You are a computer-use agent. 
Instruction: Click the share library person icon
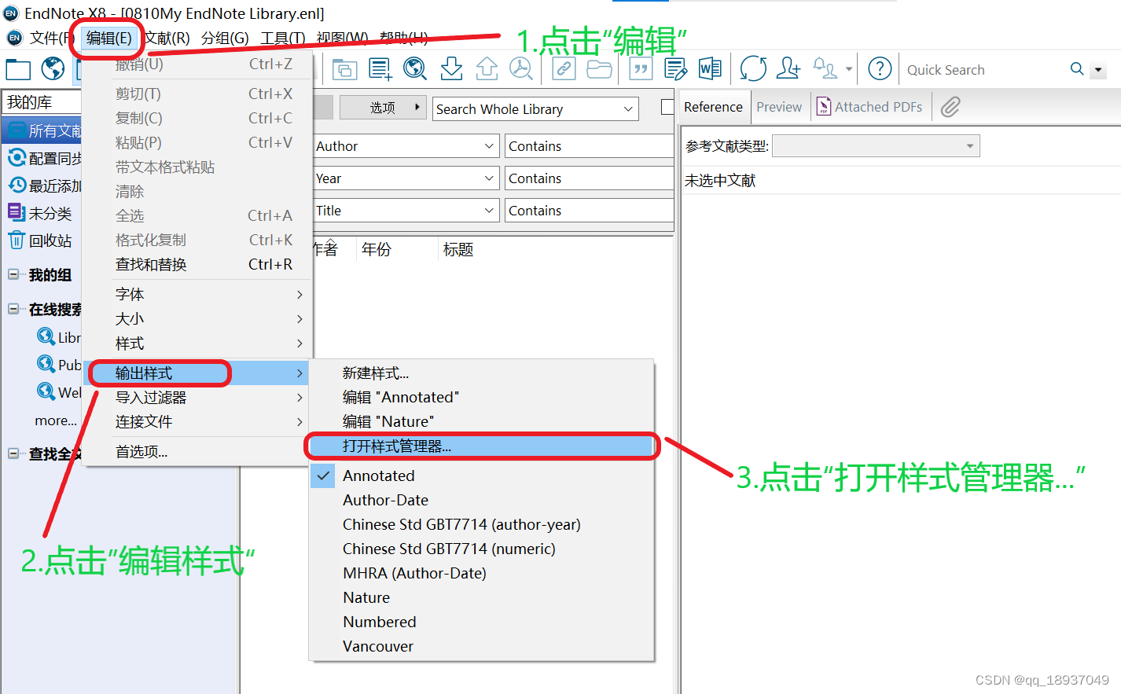click(x=788, y=68)
